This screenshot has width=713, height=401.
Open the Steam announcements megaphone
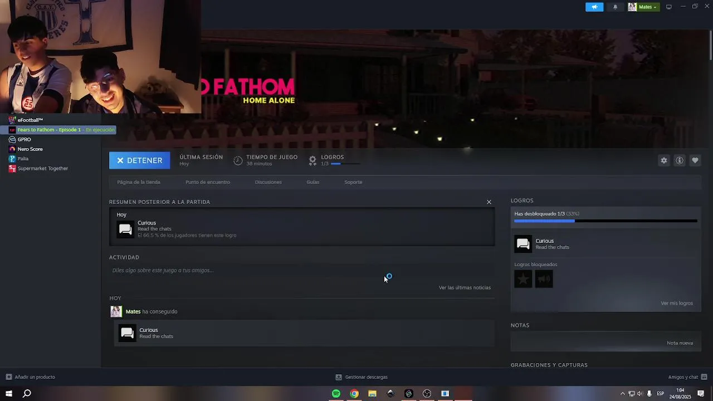coord(594,7)
